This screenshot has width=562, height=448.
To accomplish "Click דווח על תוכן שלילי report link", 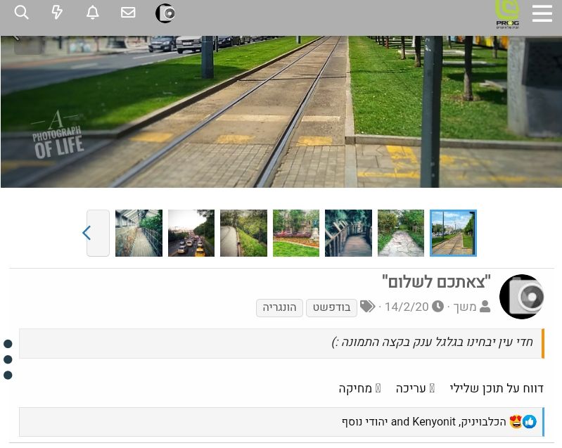I will point(497,388).
